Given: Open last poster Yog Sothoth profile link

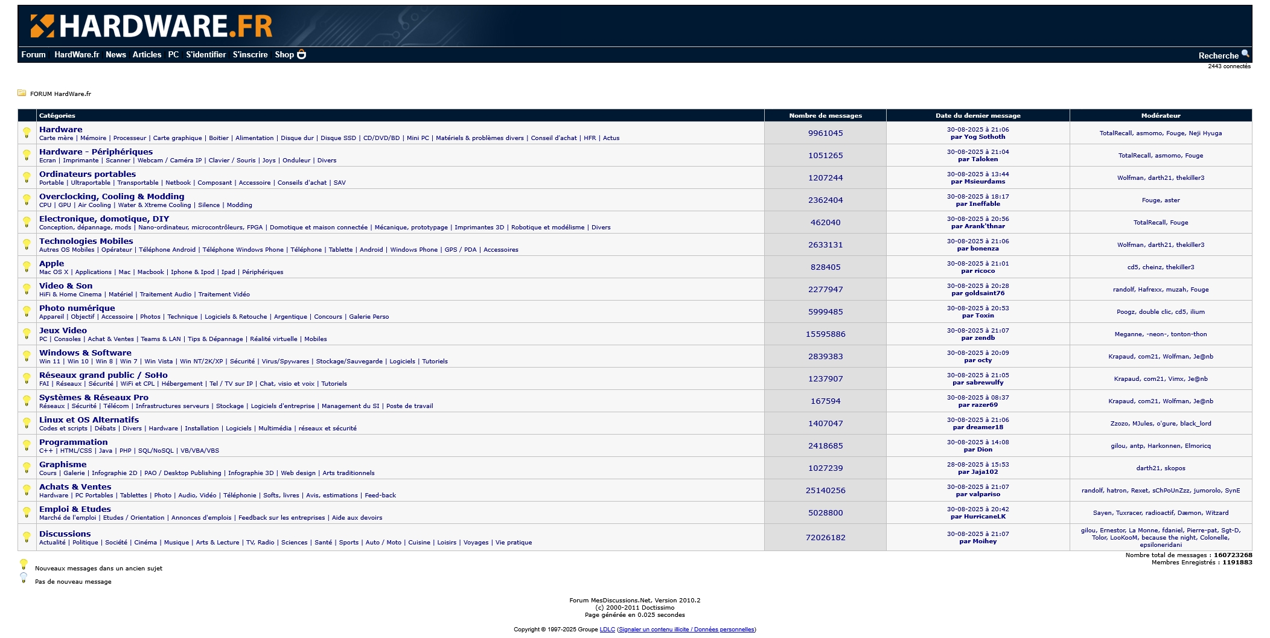Looking at the screenshot, I should tap(984, 137).
